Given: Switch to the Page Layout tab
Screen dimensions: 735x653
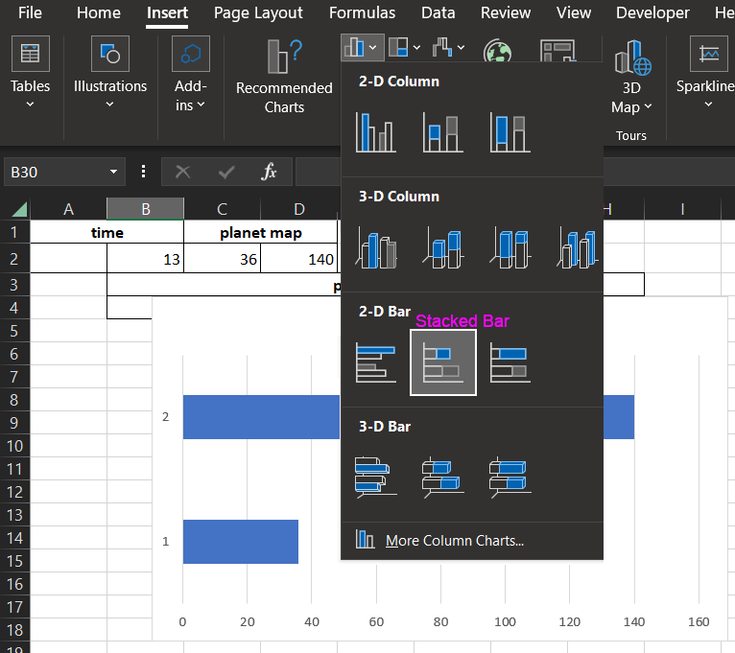Looking at the screenshot, I should [x=258, y=13].
